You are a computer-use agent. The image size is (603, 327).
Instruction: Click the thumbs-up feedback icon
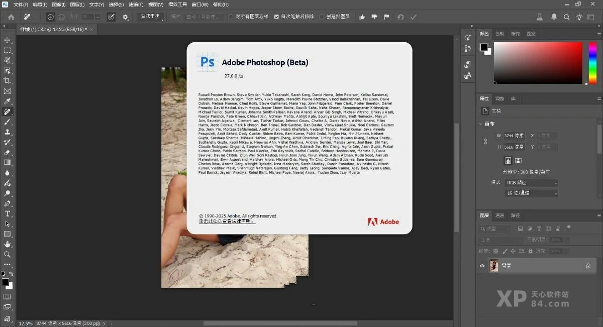(x=362, y=17)
